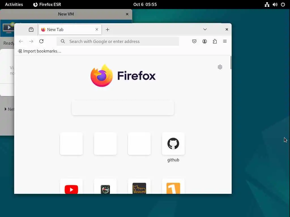Open a new tab with plus button
This screenshot has width=290, height=217.
107,29
